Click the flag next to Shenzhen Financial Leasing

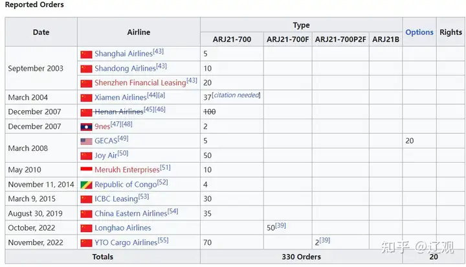[x=86, y=84]
